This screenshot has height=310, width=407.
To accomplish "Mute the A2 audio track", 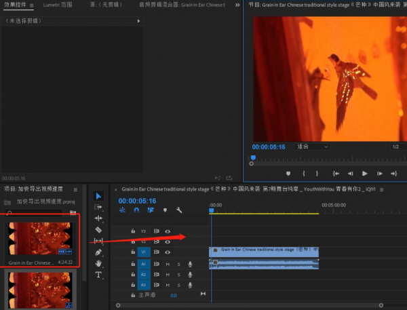I will pos(168,275).
